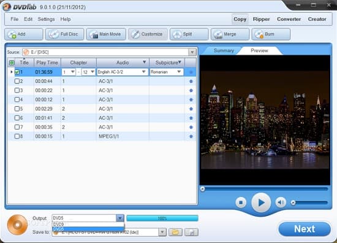
Task: Click the select-all titles header icon
Action: 12,63
